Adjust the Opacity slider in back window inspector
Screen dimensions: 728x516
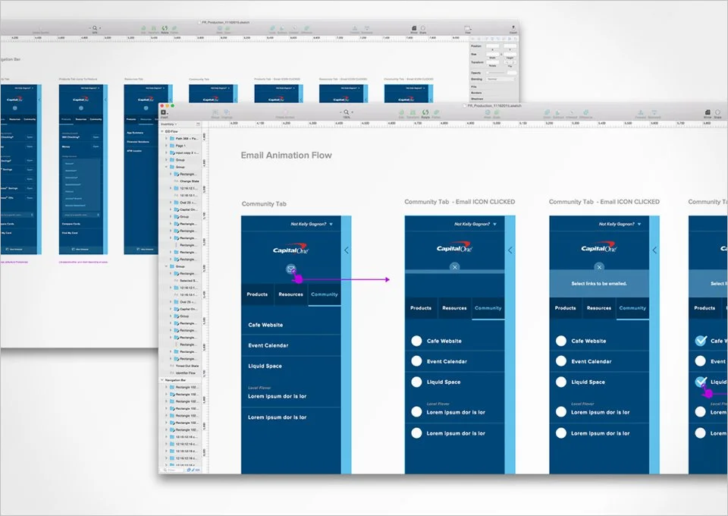[496, 73]
